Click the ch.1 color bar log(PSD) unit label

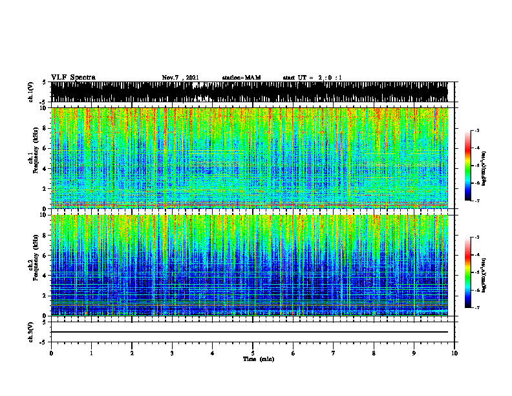pos(484,168)
